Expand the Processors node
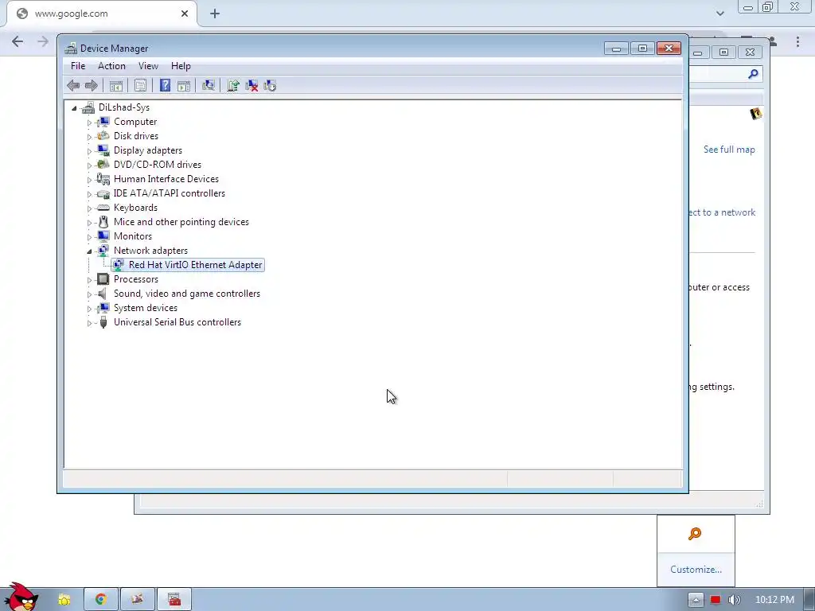 tap(89, 280)
